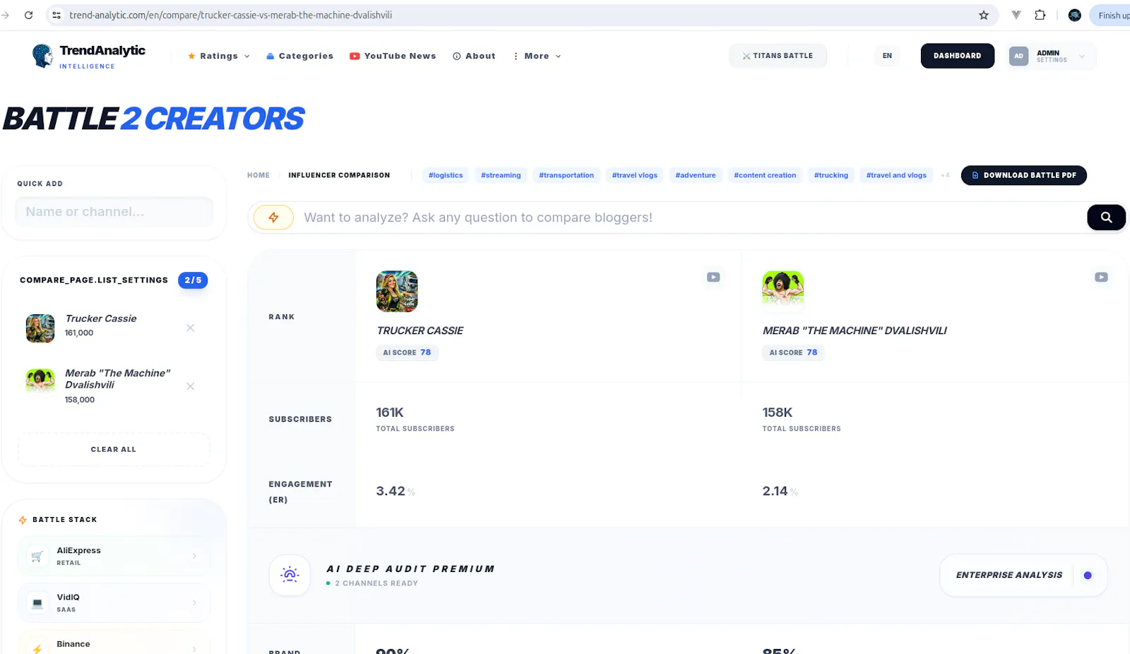
Task: Go to Home breadcrumb link
Action: [258, 175]
